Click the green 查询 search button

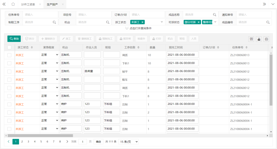click(x=14, y=39)
